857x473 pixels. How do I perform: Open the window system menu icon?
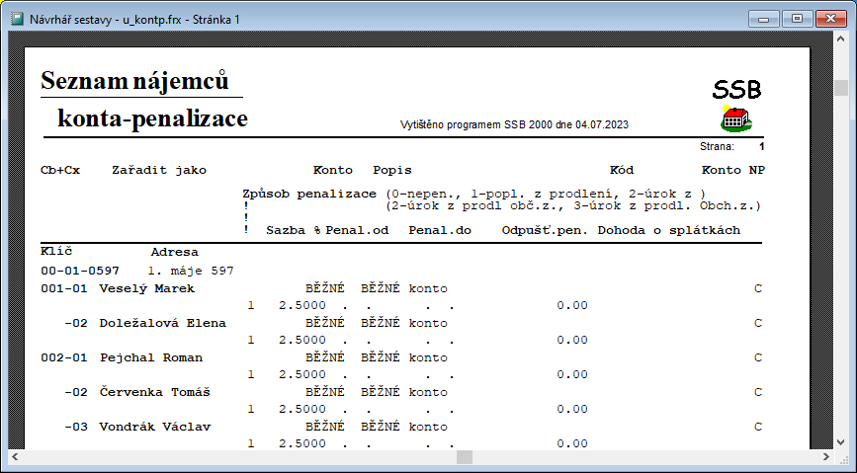(x=17, y=19)
